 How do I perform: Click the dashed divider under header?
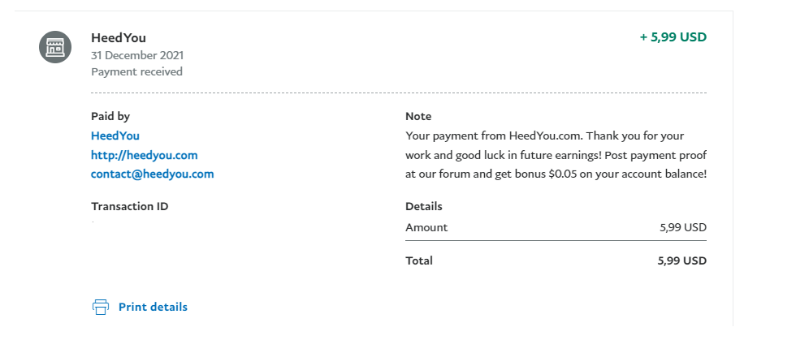(399, 93)
